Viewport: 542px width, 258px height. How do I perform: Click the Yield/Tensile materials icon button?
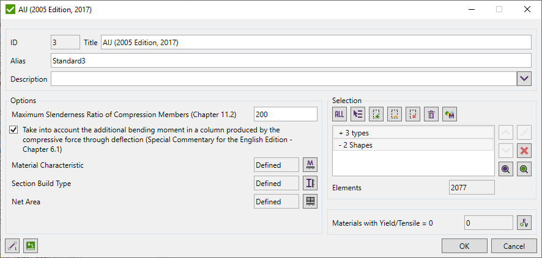(x=524, y=223)
